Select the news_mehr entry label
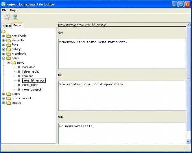 30,85
